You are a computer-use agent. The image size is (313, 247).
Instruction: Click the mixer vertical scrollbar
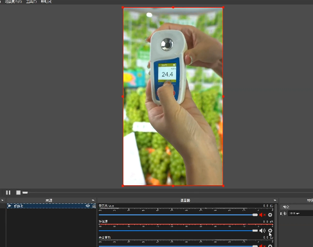[276, 225]
